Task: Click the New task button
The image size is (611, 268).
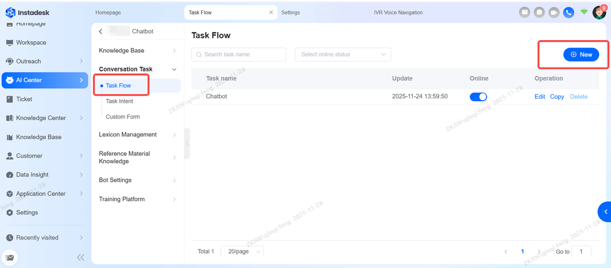Action: (581, 55)
